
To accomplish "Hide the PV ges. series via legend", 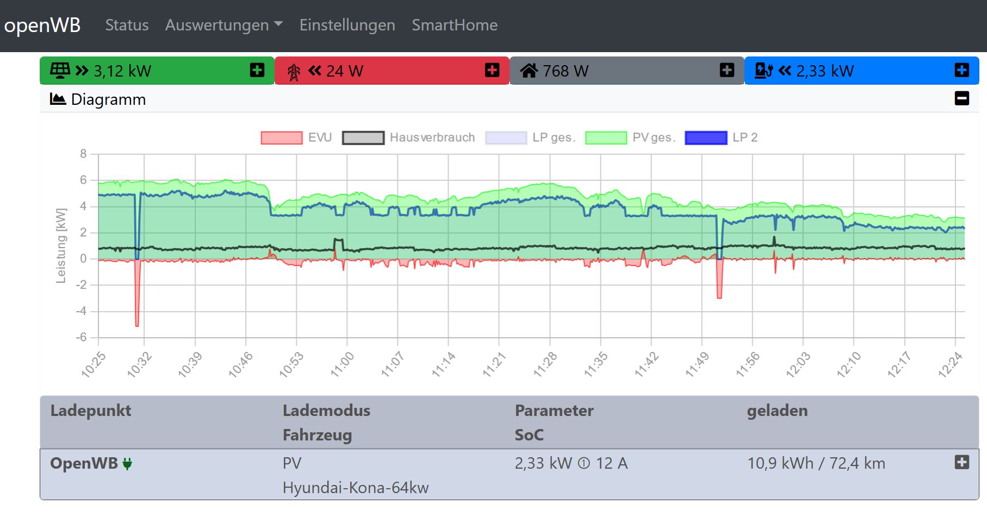I will tap(606, 138).
